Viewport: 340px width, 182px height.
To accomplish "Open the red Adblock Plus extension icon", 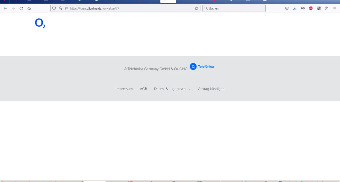I will [x=311, y=9].
